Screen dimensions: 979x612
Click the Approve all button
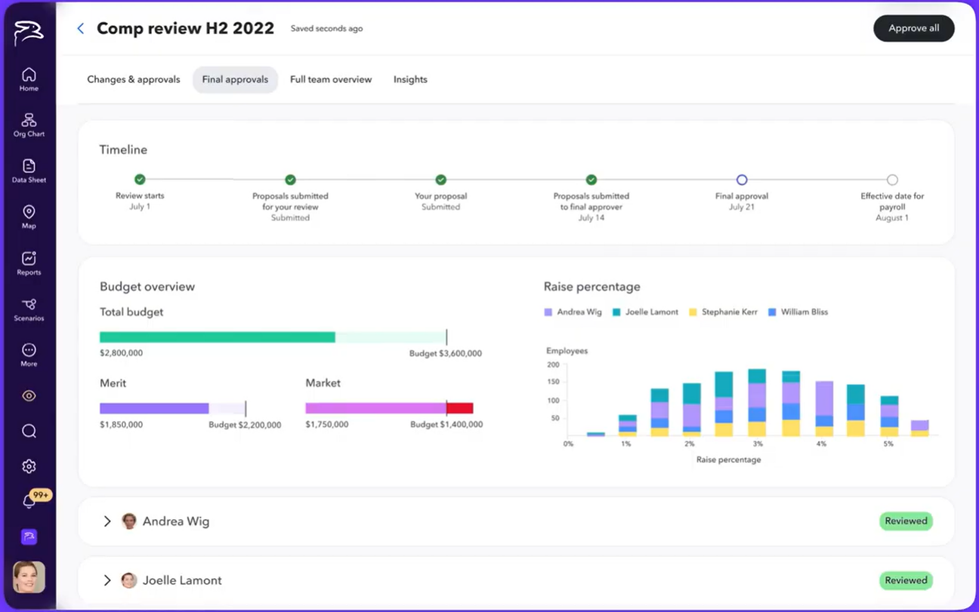tap(913, 29)
